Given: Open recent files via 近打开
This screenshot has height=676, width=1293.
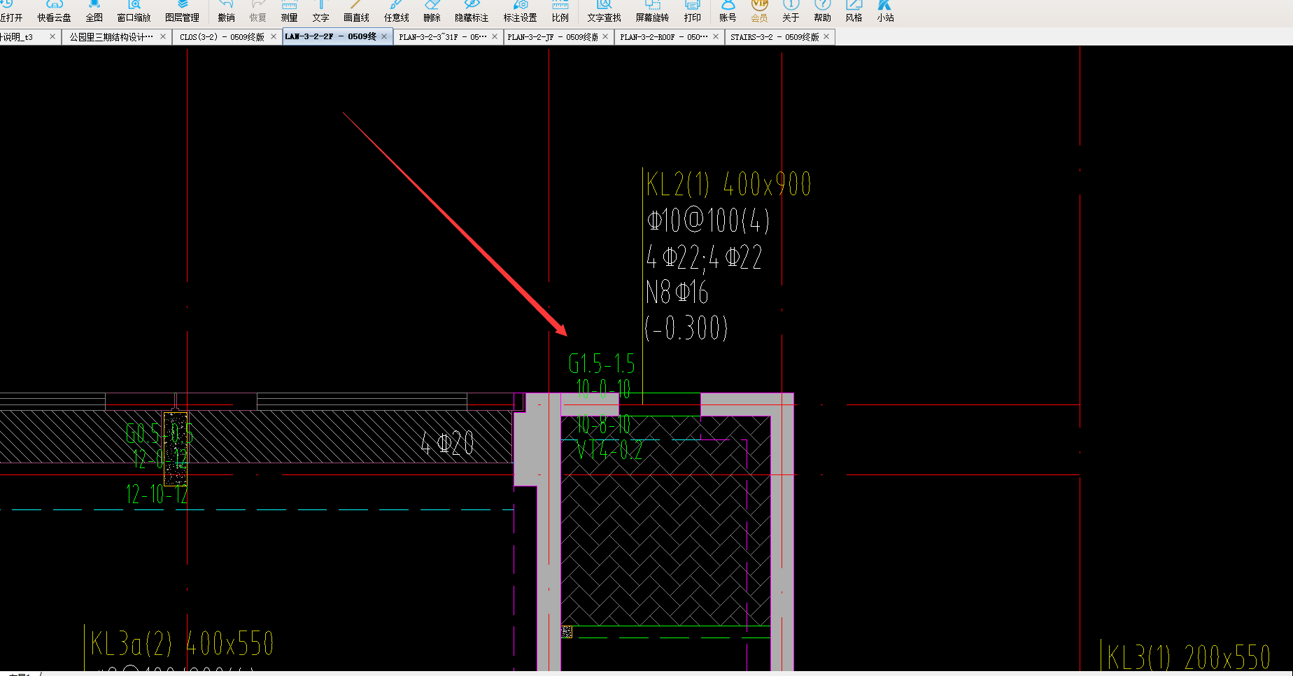Looking at the screenshot, I should [x=11, y=11].
